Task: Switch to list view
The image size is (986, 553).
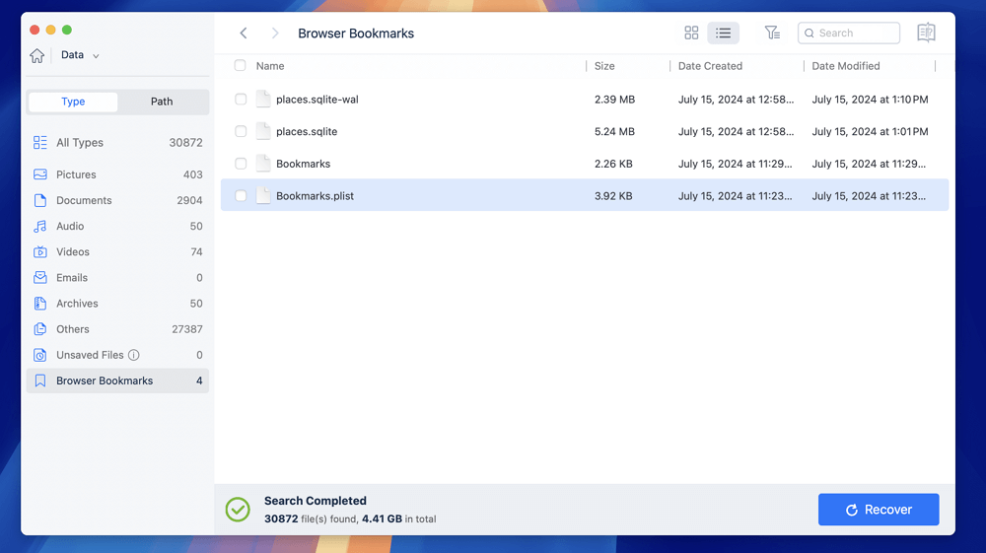Action: click(723, 34)
